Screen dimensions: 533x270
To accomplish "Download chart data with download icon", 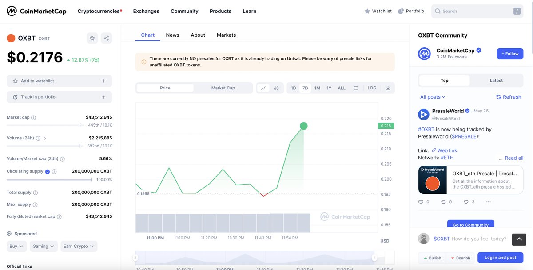I will [388, 88].
